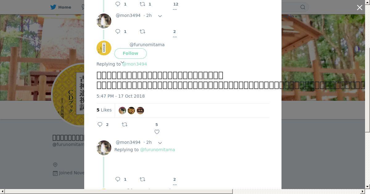Retweet the bottom @mon3494 reply
This screenshot has width=370, height=194.
pos(142,179)
